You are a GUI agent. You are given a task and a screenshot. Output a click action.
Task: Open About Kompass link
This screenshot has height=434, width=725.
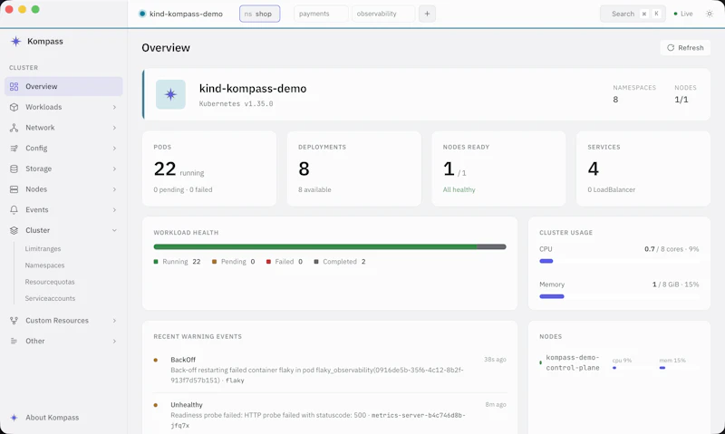(53, 418)
